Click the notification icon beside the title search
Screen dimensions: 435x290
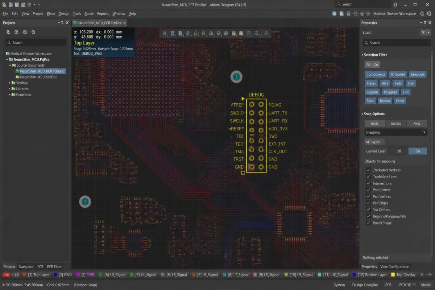click(395, 4)
